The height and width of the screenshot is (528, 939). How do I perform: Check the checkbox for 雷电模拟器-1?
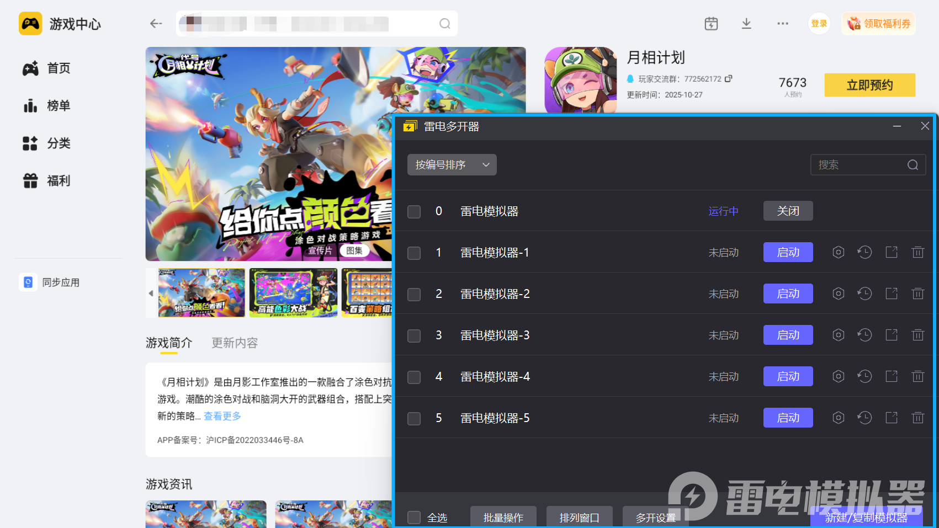click(x=413, y=253)
